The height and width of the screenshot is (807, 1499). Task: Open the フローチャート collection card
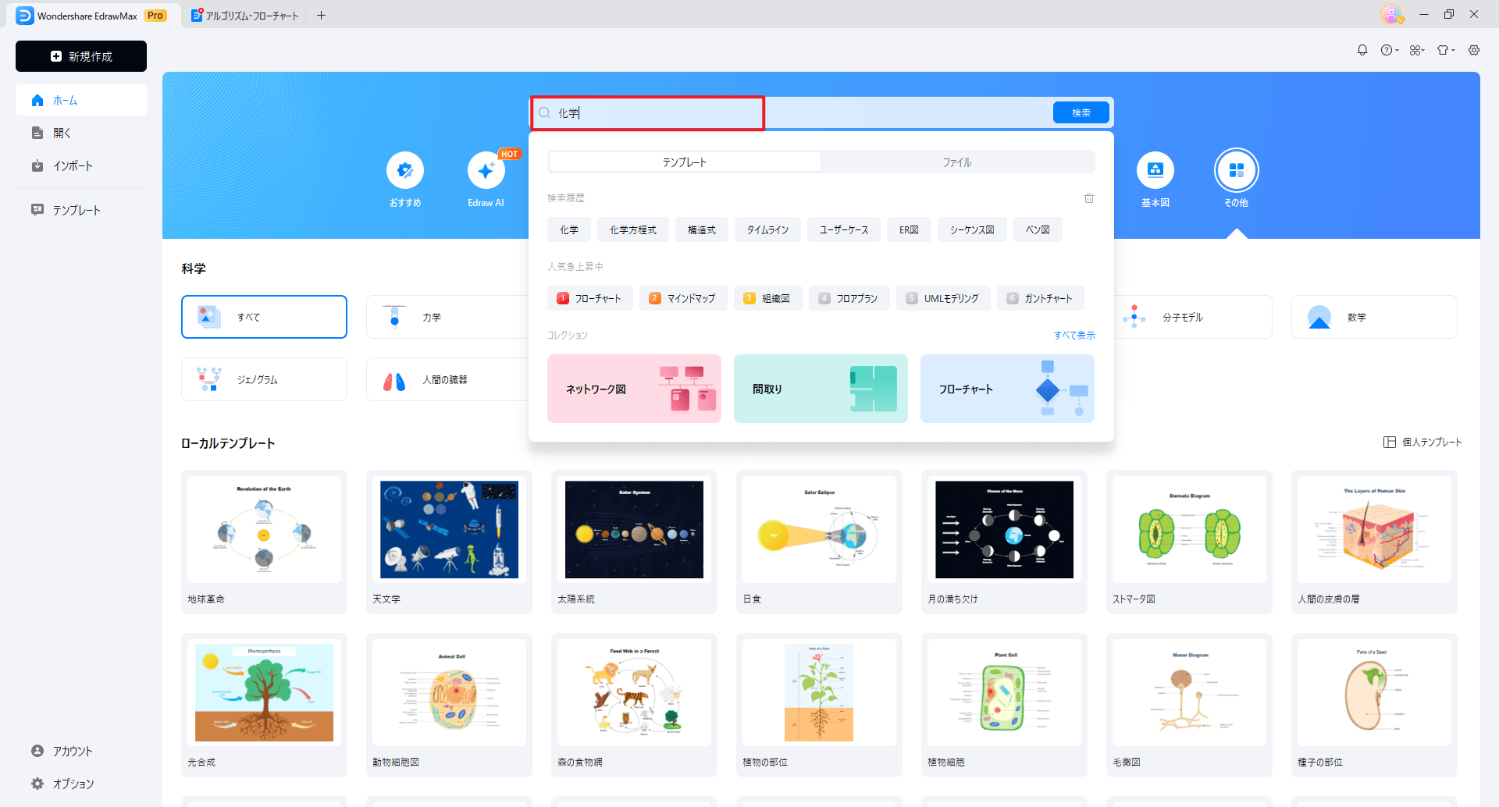pos(1007,389)
